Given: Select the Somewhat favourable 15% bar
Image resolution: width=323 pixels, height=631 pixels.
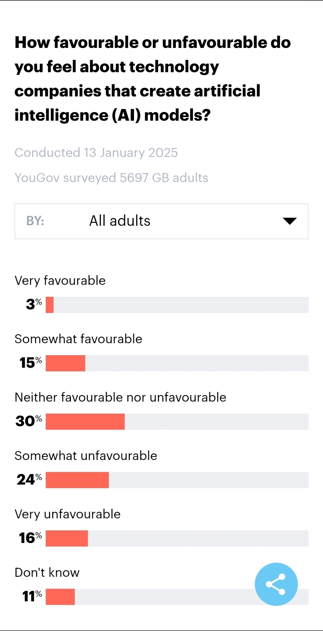Looking at the screenshot, I should (x=66, y=363).
